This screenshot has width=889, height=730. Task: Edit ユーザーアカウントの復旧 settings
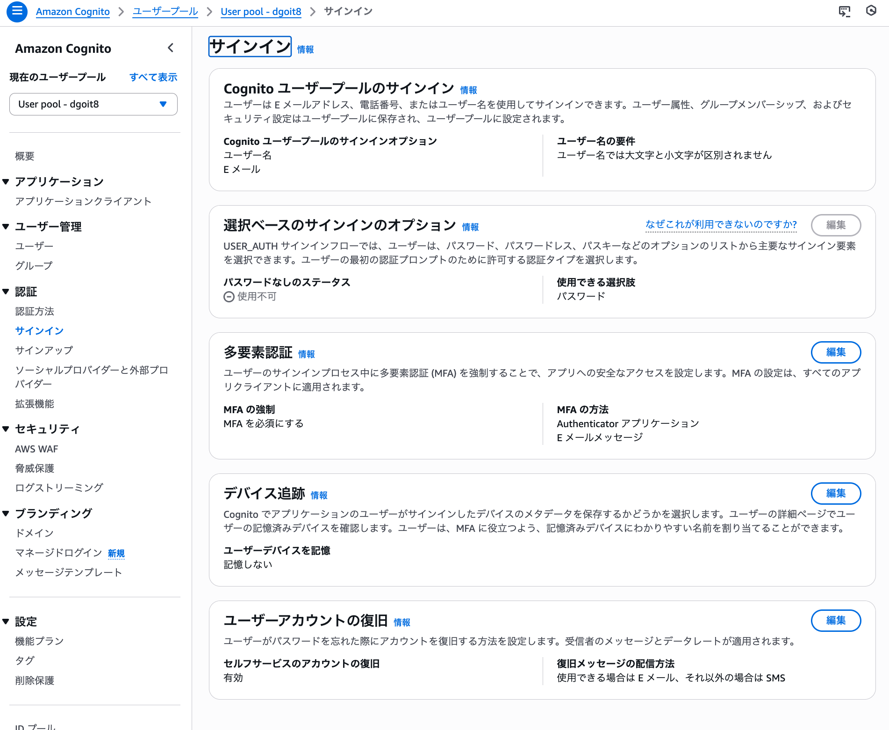(836, 620)
